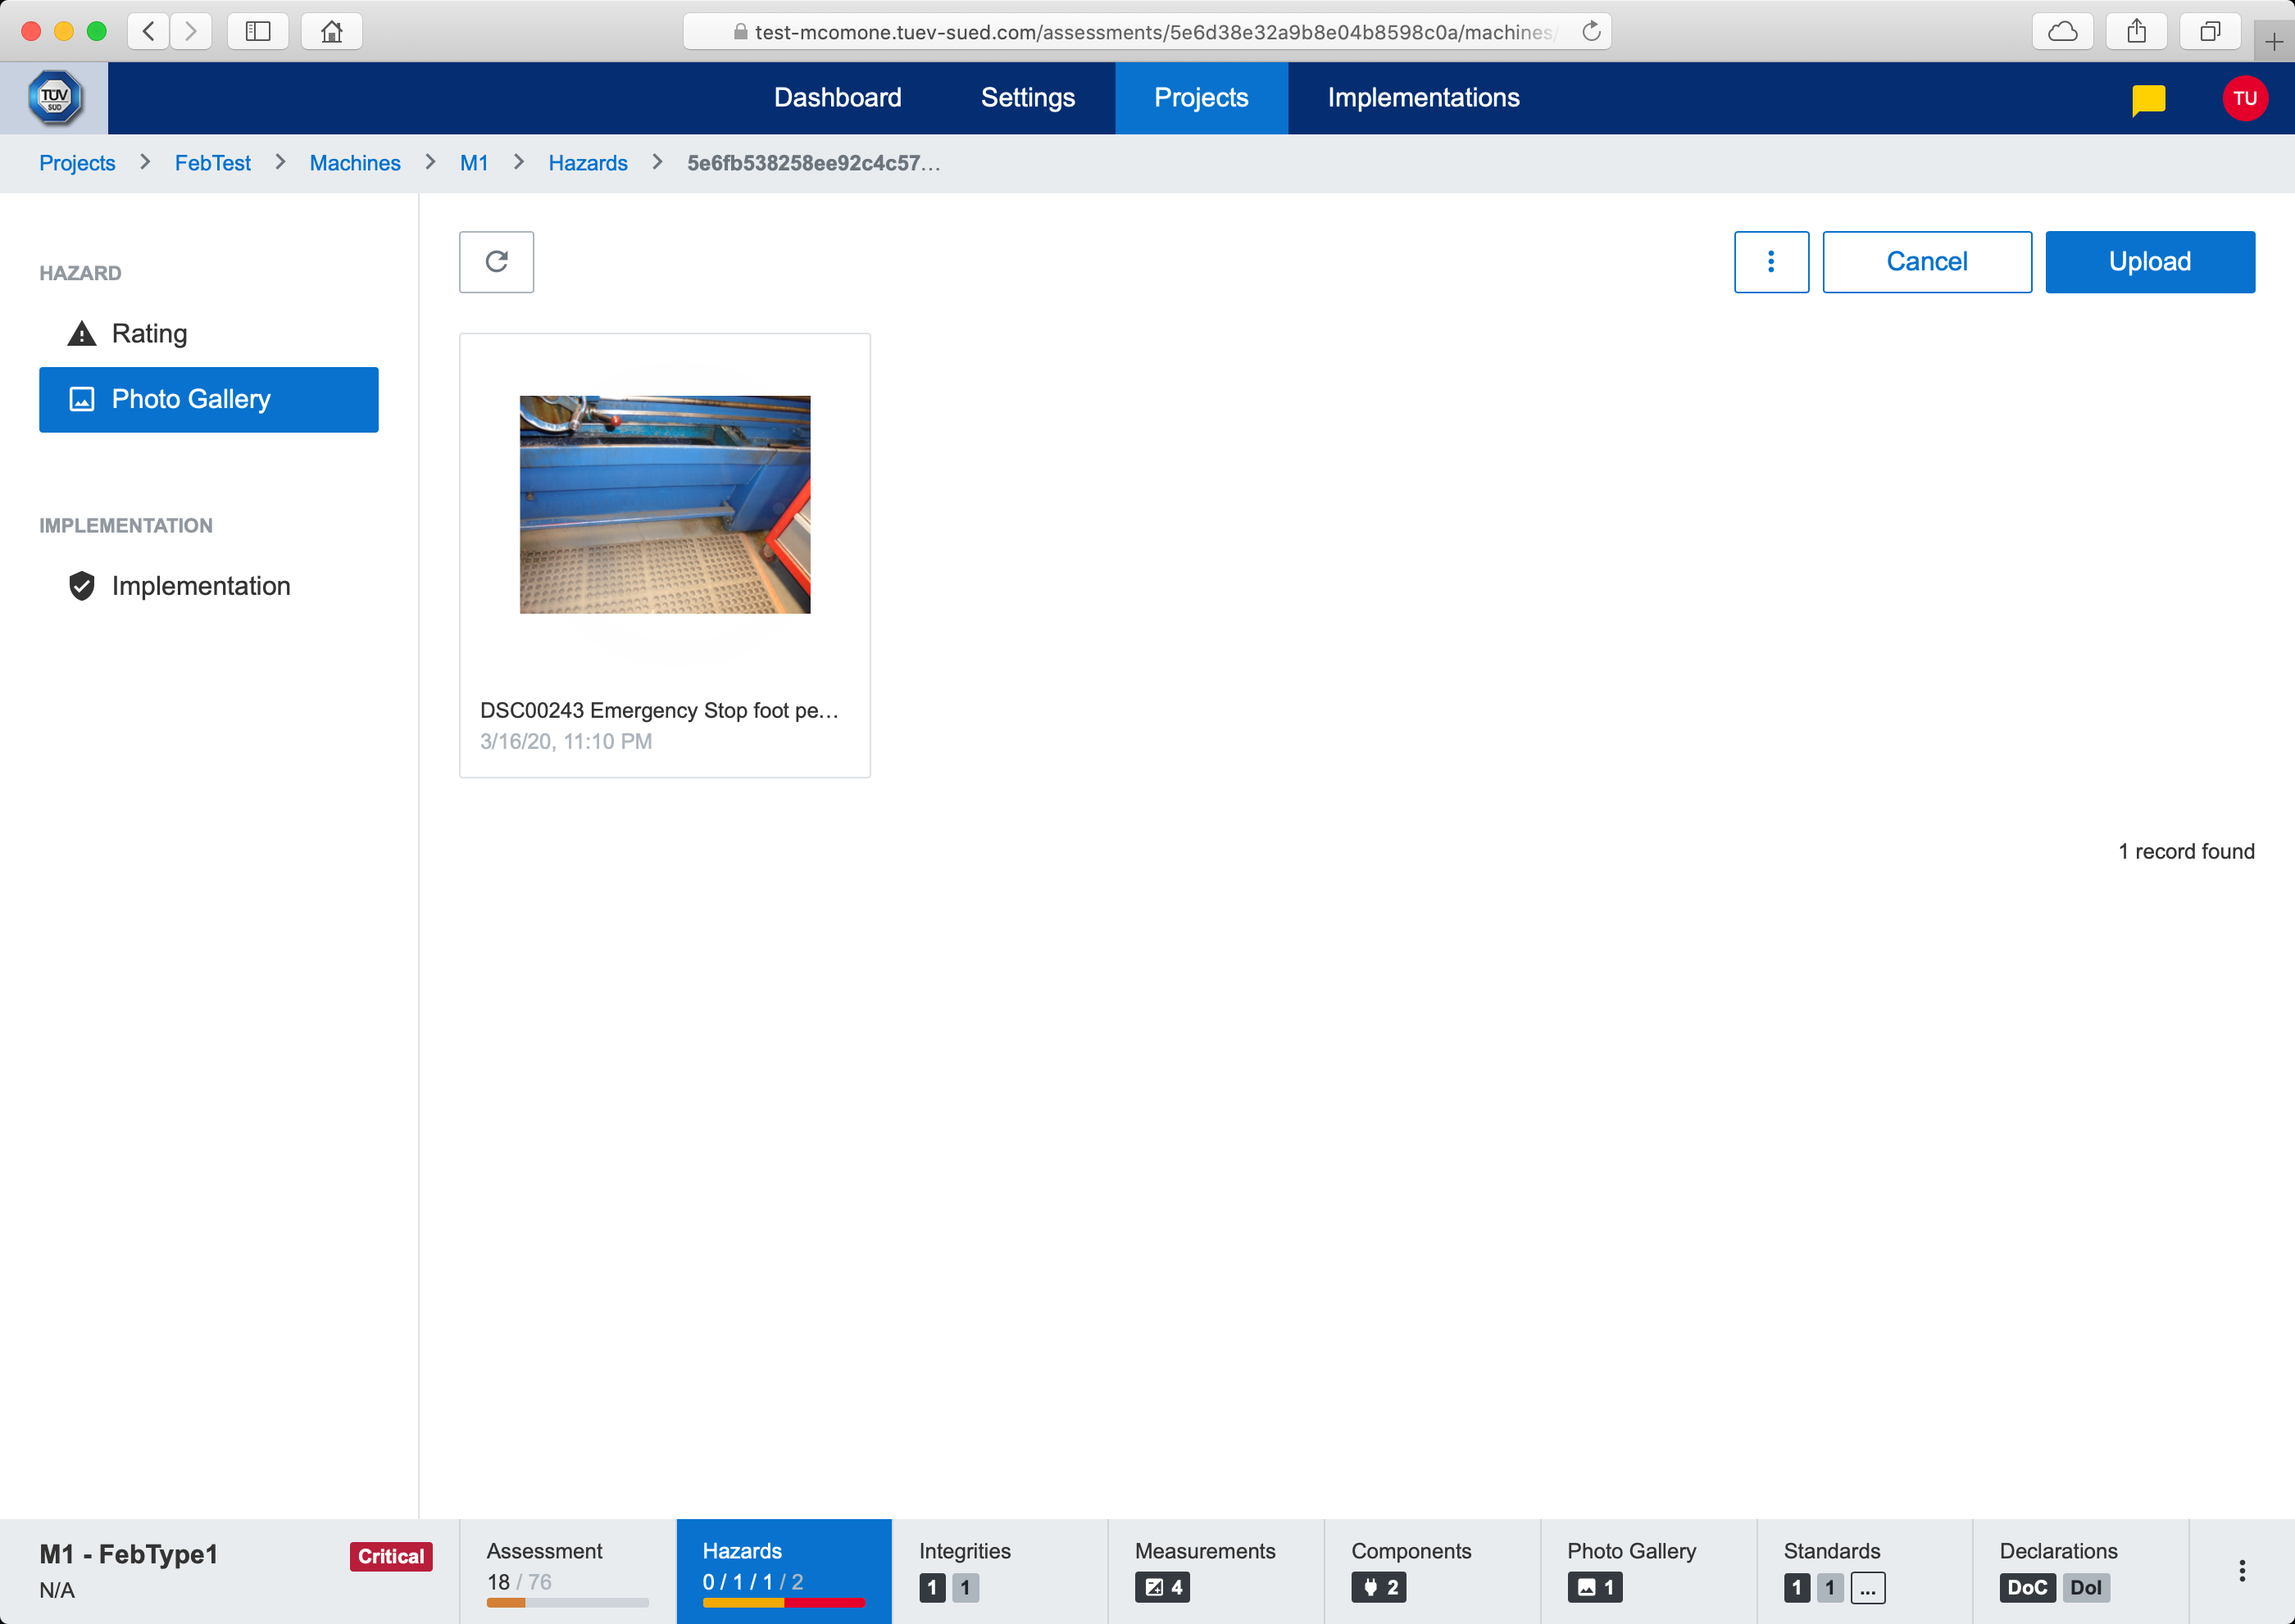This screenshot has width=2295, height=1624.
Task: Open the bottom bar overflow menu
Action: pyautogui.click(x=2241, y=1570)
